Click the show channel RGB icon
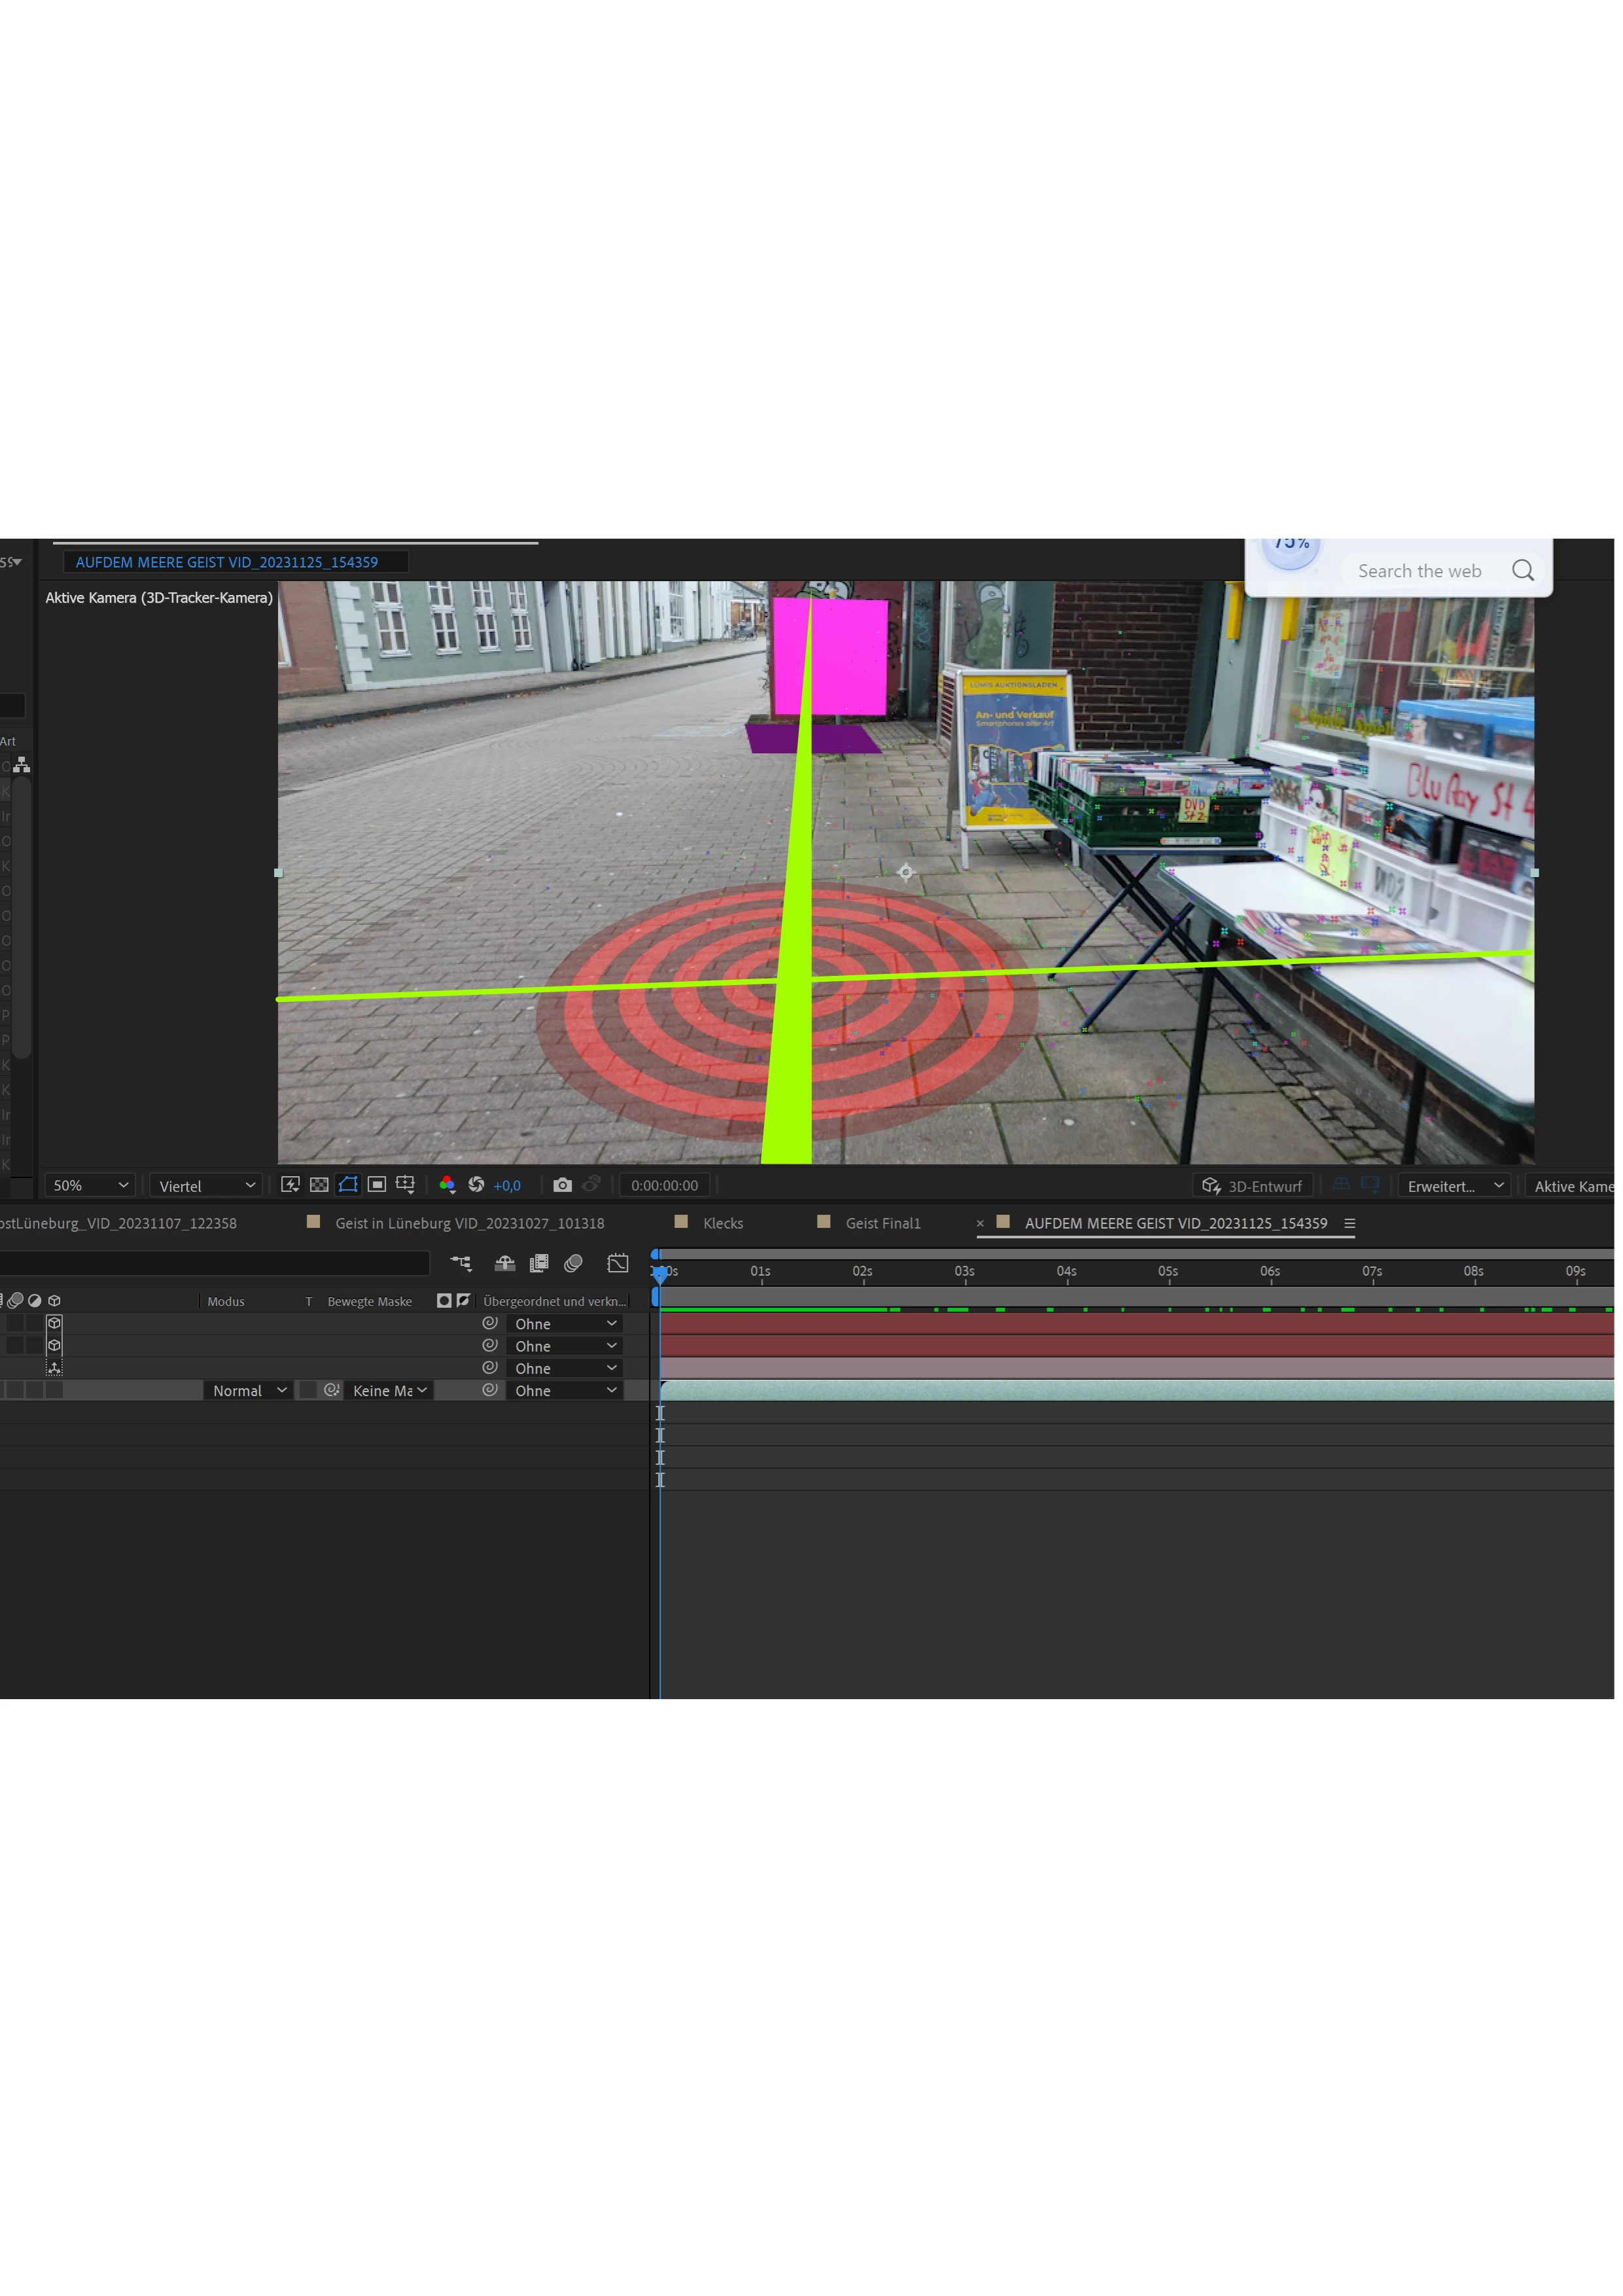The height and width of the screenshot is (2296, 1623). tap(447, 1185)
